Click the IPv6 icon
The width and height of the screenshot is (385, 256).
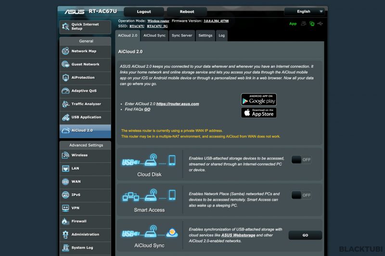tap(65, 195)
